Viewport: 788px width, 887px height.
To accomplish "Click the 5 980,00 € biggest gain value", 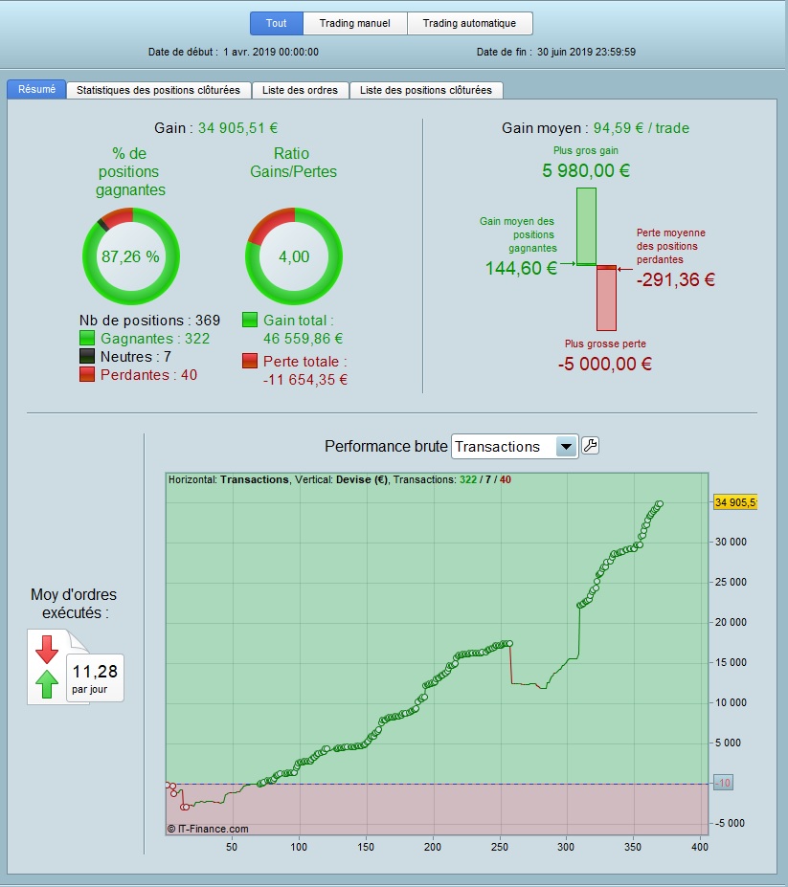I will pos(586,170).
